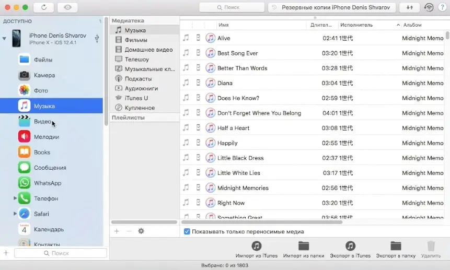Select Телешоу category
The width and height of the screenshot is (450, 270).
point(145,60)
